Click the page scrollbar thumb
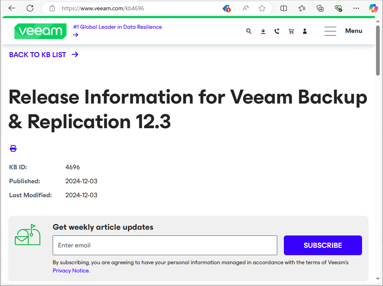383x286 pixels. 378,50
